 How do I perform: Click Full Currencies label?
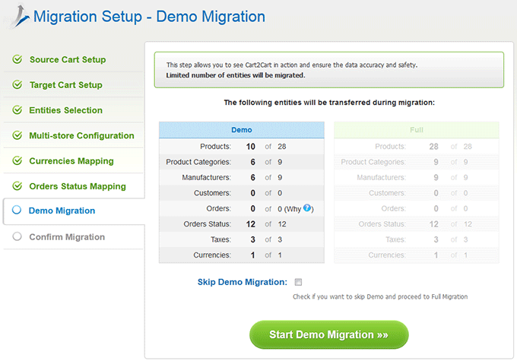click(x=387, y=255)
